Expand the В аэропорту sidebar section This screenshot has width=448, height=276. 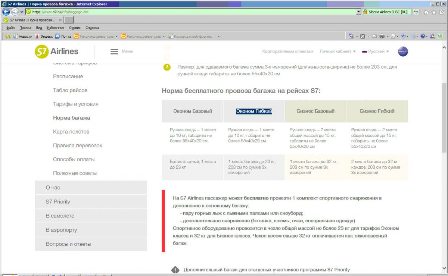tap(91, 230)
